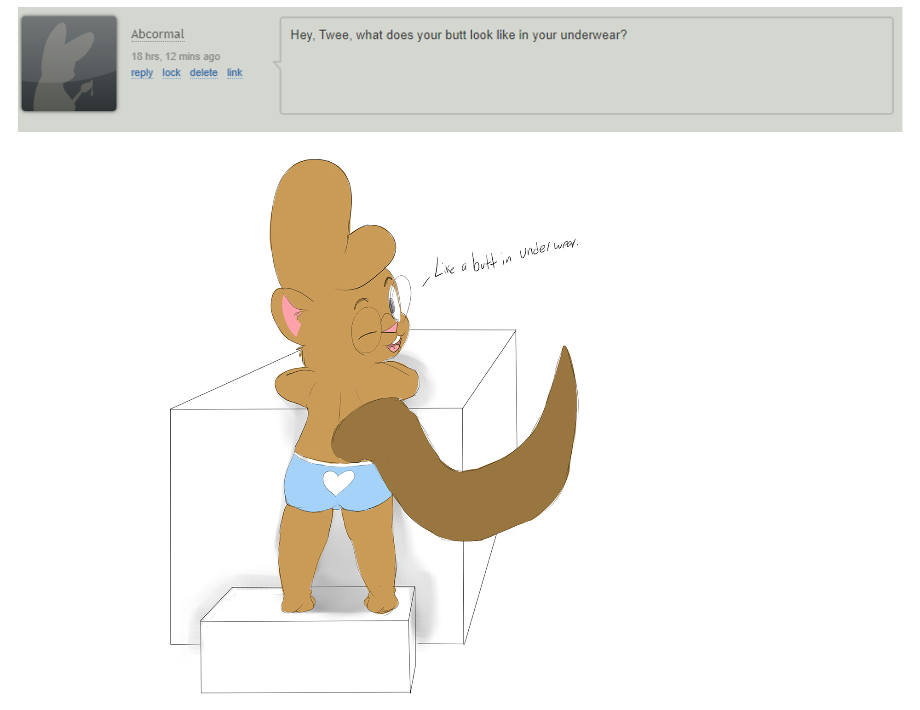Image resolution: width=920 pixels, height=710 pixels.
Task: Click the character's pink nose
Action: coord(391,328)
